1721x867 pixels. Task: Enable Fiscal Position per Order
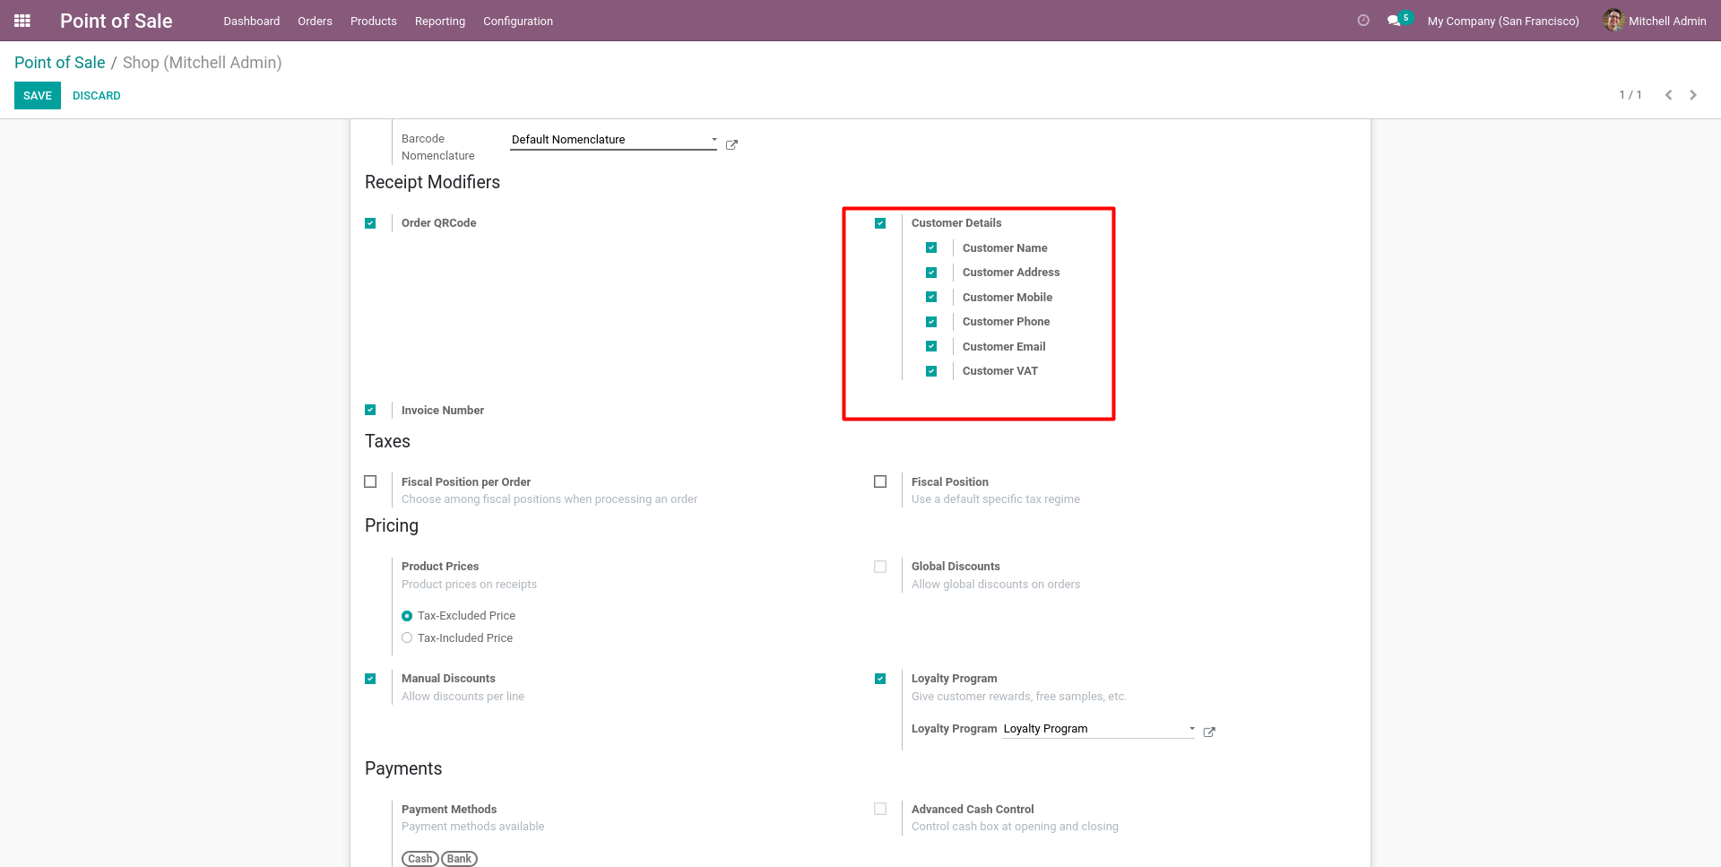coord(370,481)
